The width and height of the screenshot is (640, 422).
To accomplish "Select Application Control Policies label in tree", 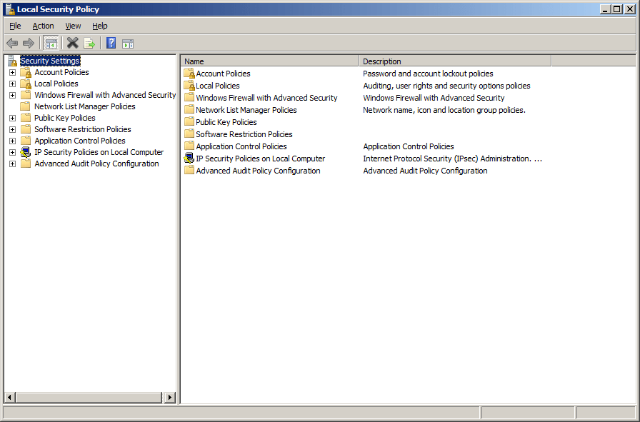I will tap(80, 141).
